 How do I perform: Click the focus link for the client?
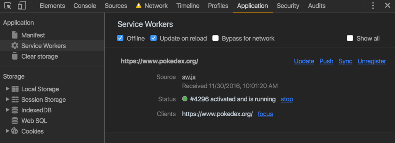click(x=265, y=114)
